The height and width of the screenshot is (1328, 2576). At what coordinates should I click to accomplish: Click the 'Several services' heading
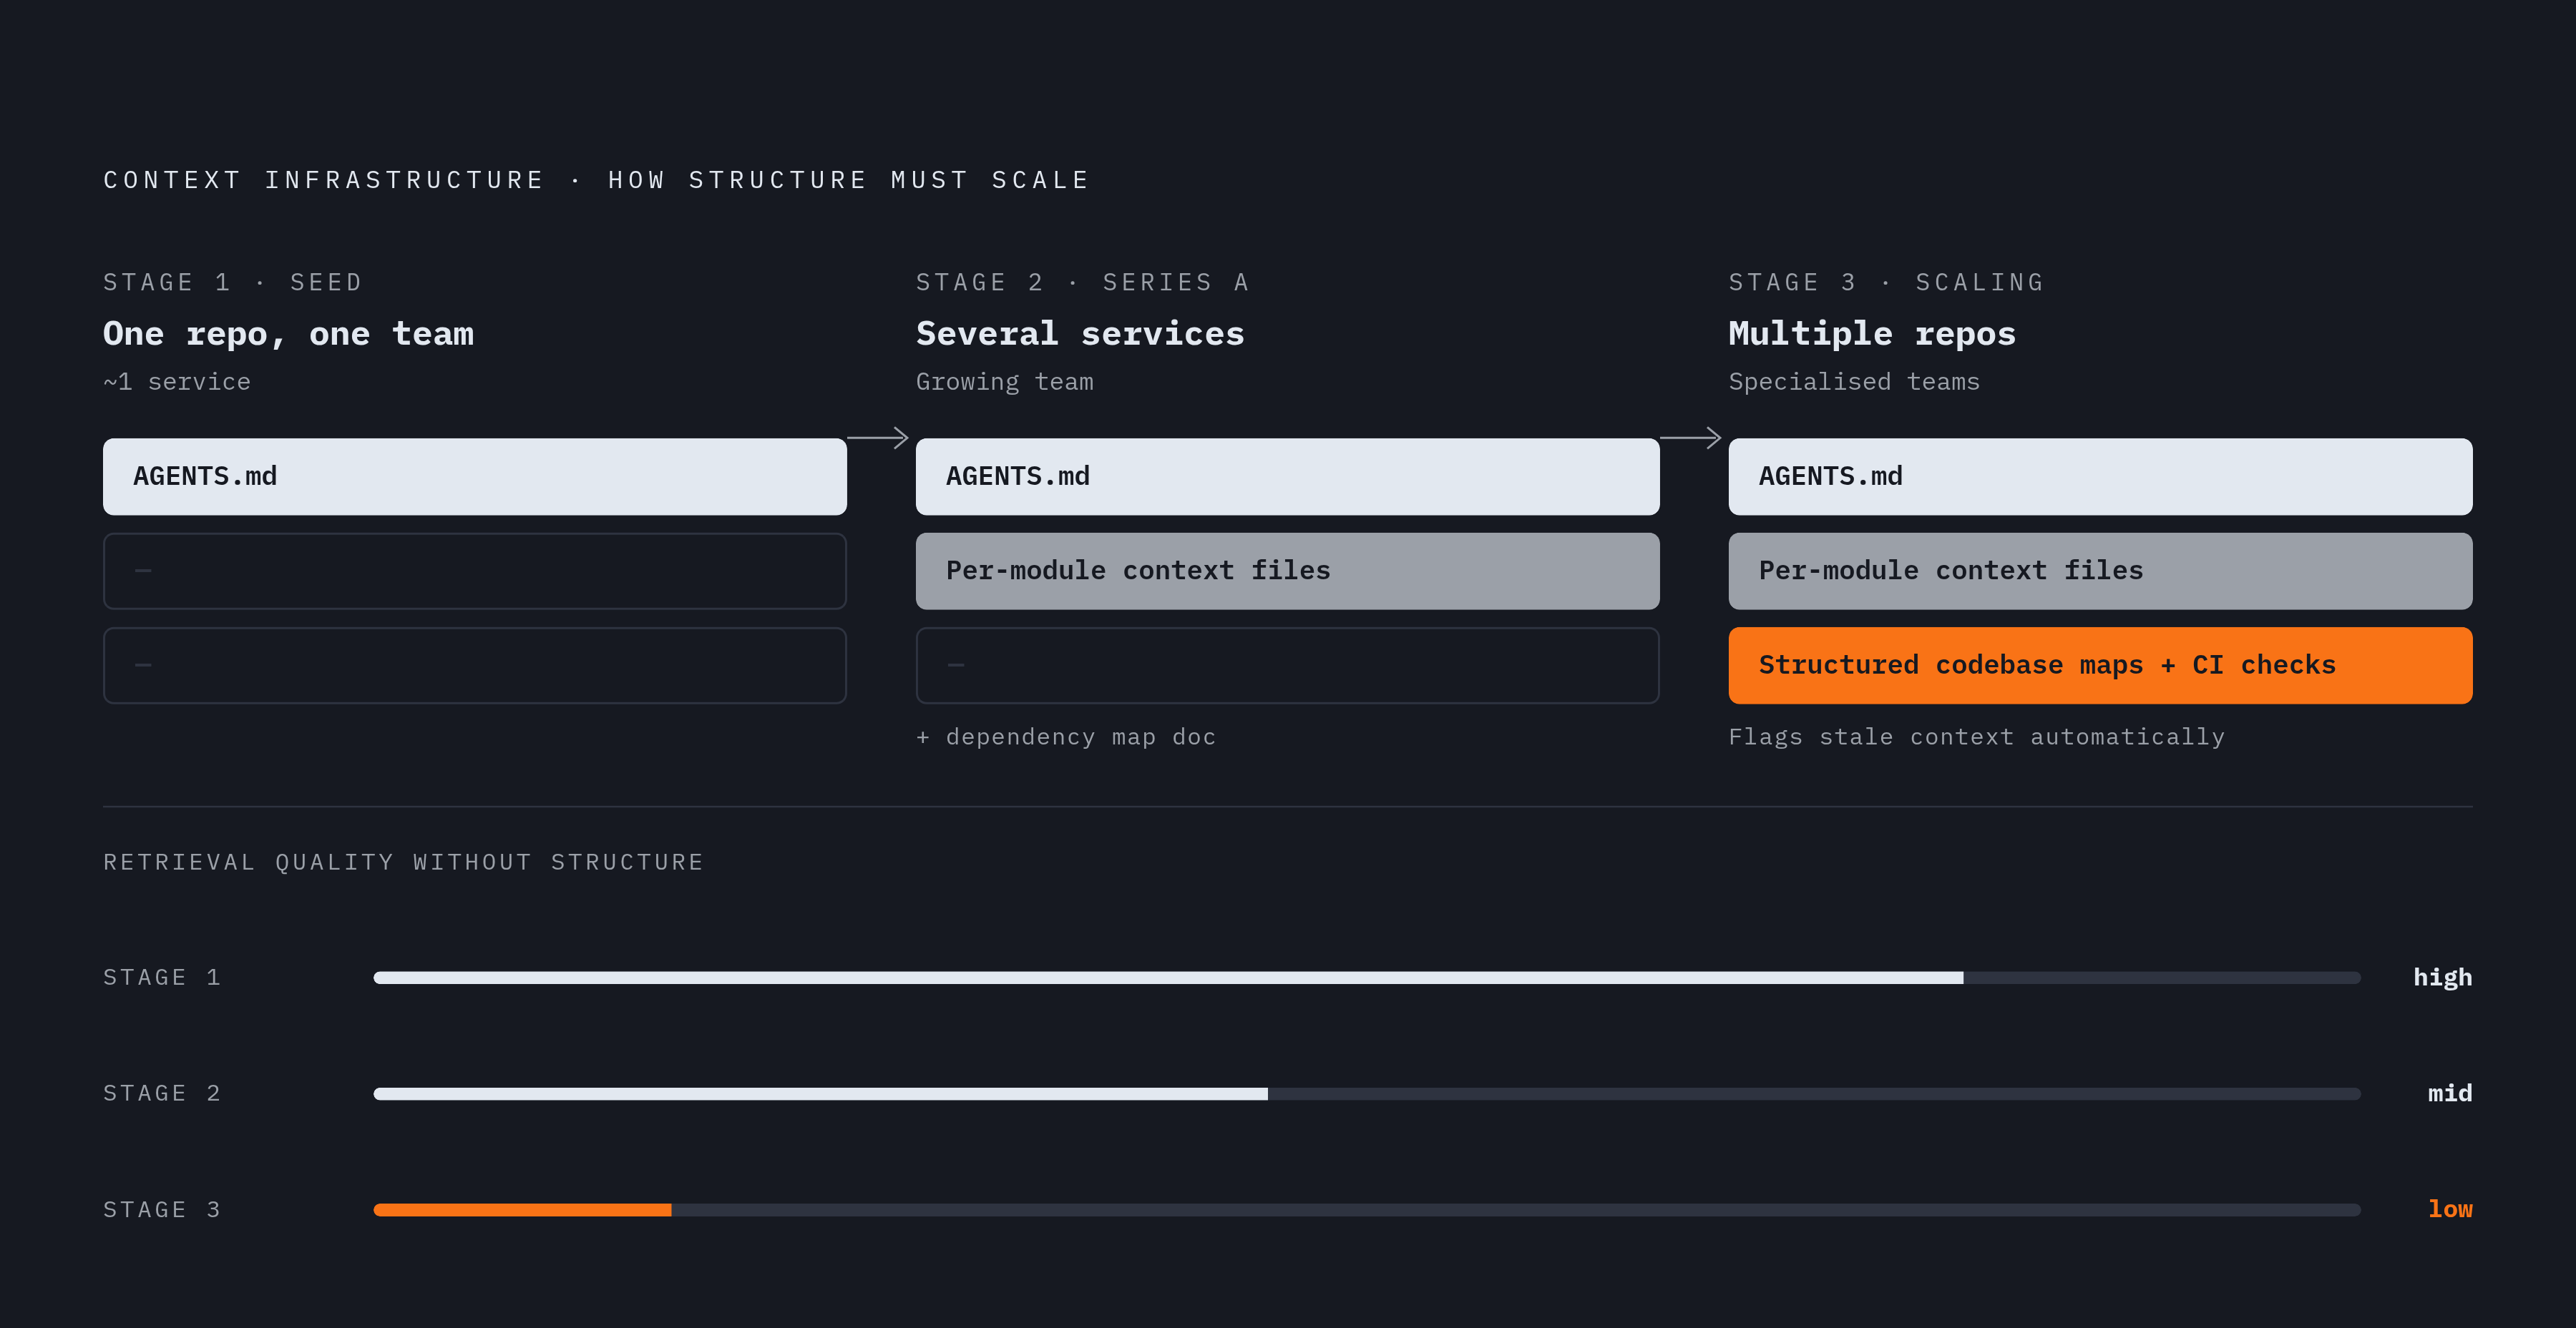click(x=1080, y=334)
